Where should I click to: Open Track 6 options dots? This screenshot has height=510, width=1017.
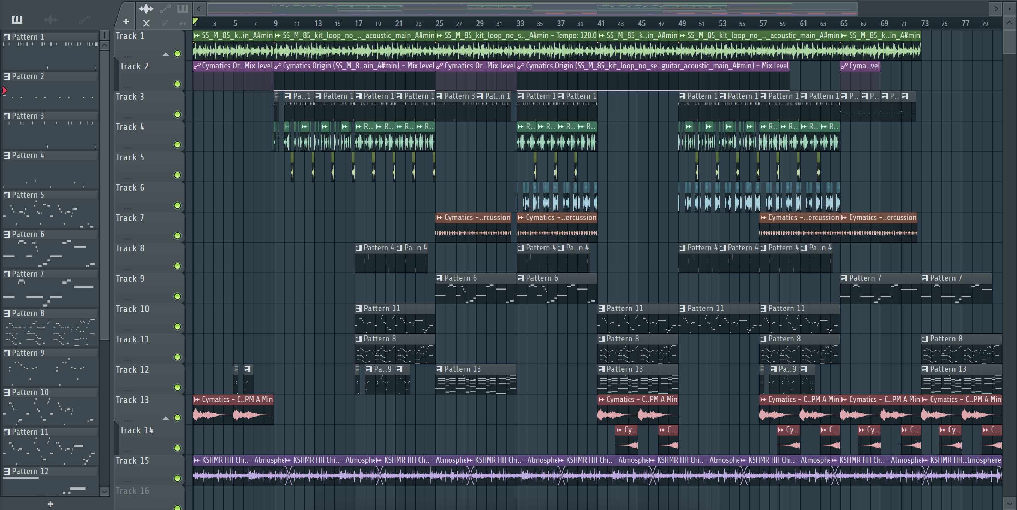(127, 208)
